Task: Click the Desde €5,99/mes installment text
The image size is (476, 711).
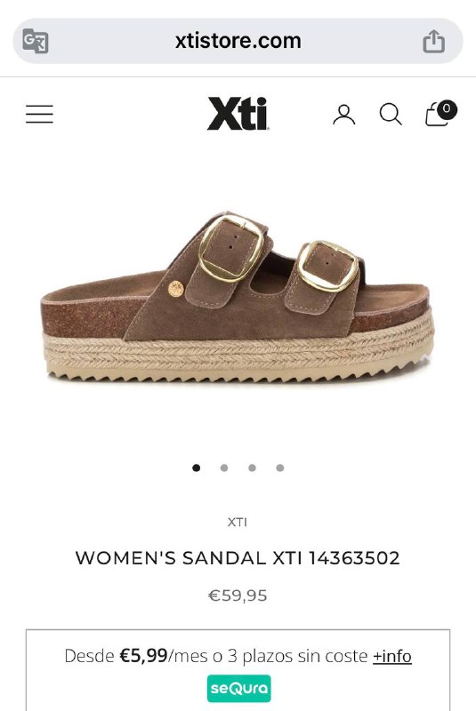Action: pyautogui.click(x=216, y=656)
